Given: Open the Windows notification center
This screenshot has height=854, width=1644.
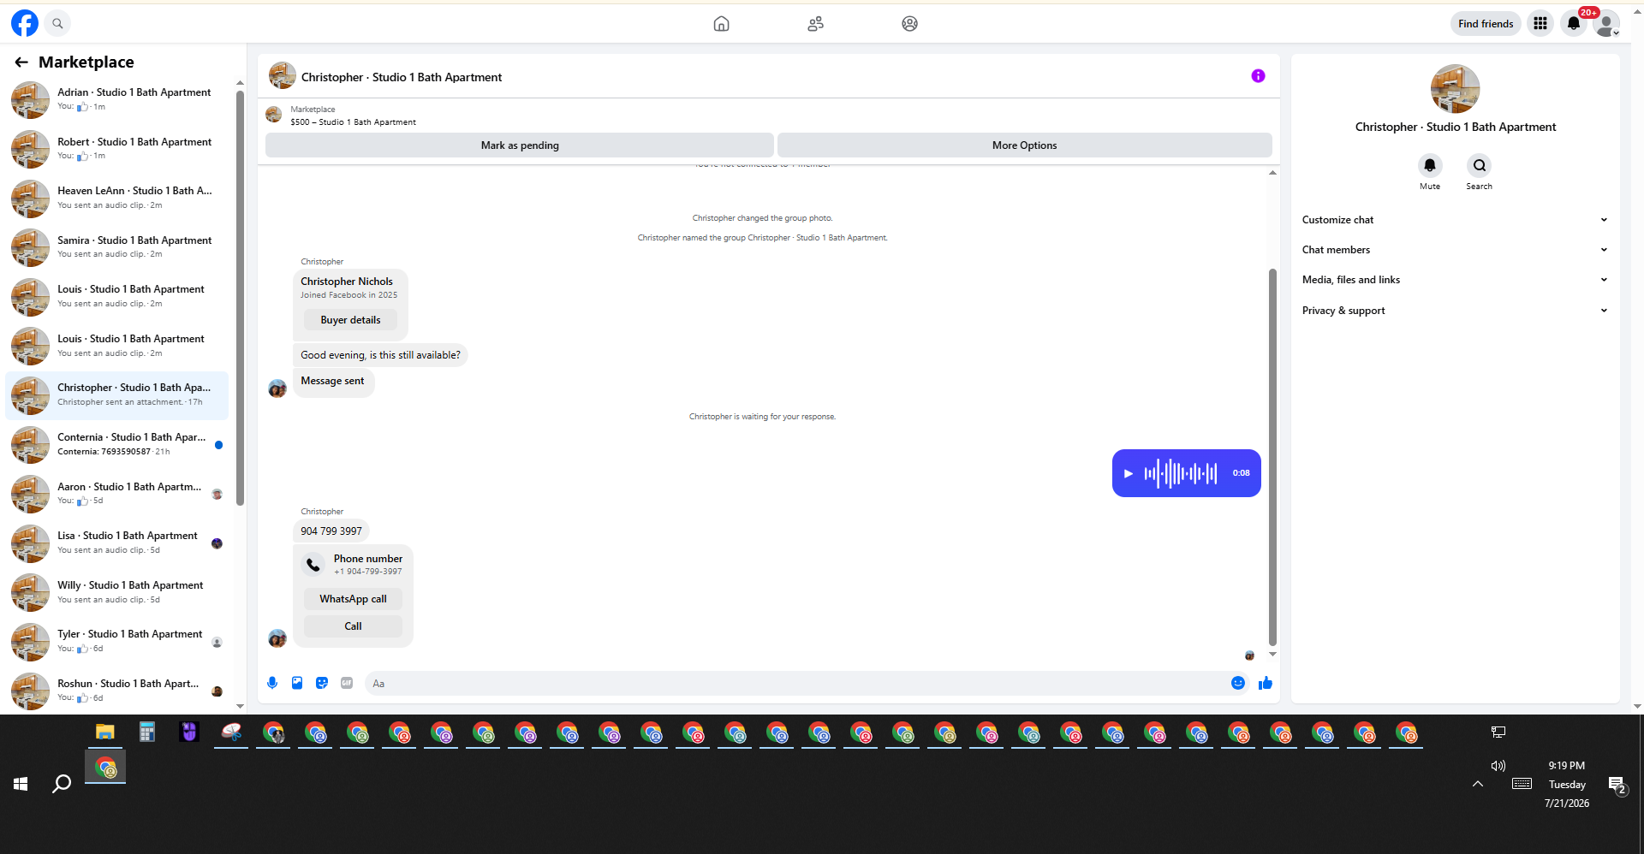Looking at the screenshot, I should pyautogui.click(x=1617, y=785).
